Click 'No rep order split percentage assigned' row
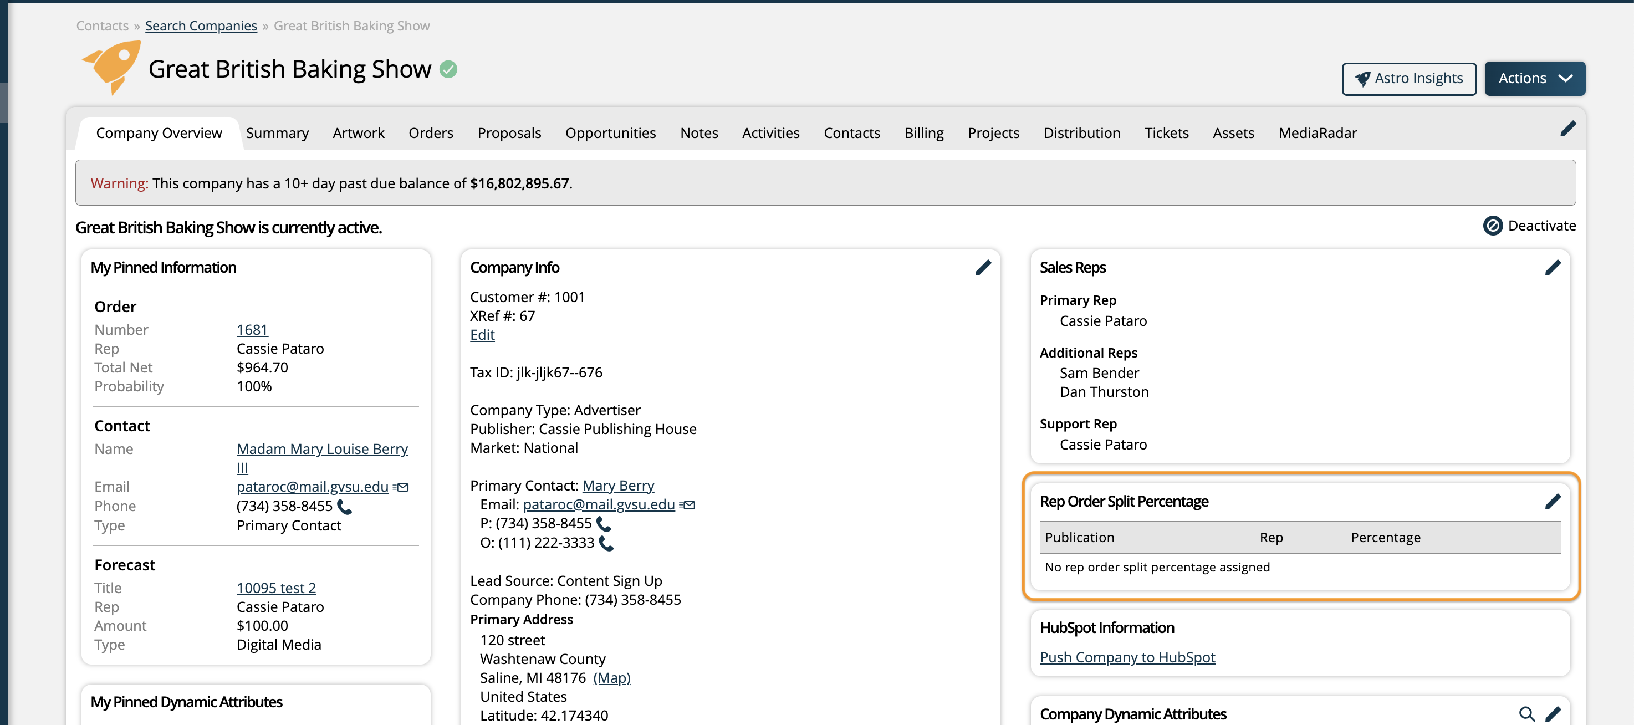Viewport: 1634px width, 725px height. pyautogui.click(x=1300, y=567)
